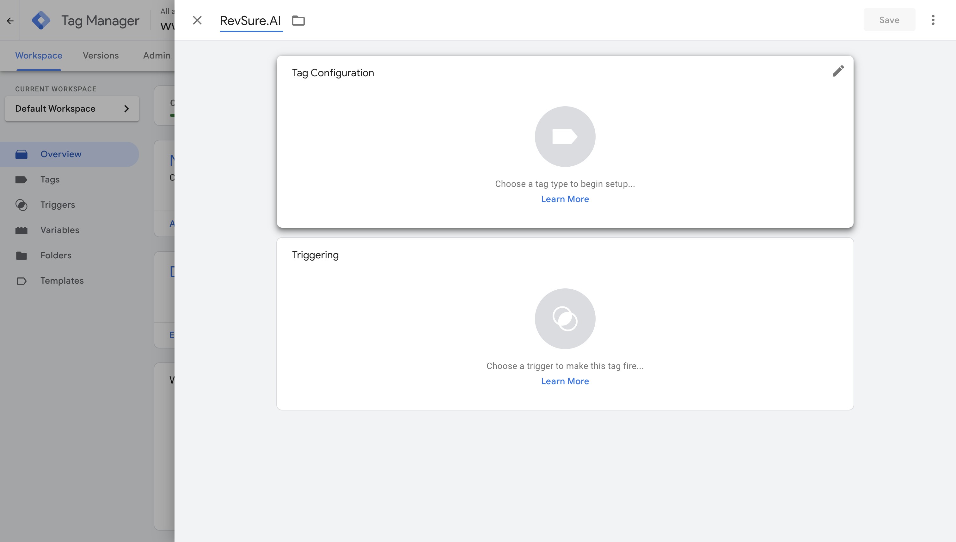The height and width of the screenshot is (542, 956).
Task: Expand the Default Workspace selector chevron
Action: [x=126, y=109]
